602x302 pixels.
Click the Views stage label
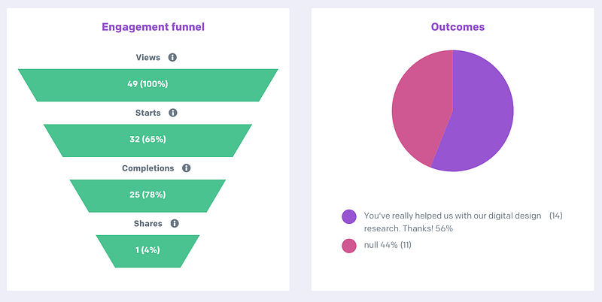pos(147,58)
